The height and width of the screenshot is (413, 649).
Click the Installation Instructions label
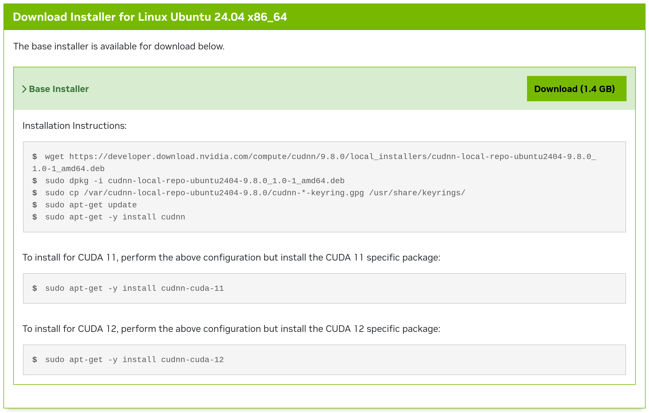point(75,126)
